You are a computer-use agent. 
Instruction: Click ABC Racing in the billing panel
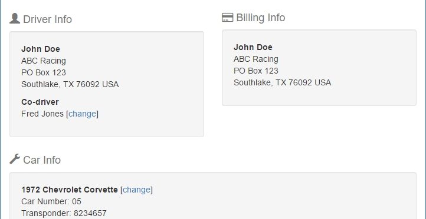pos(256,59)
